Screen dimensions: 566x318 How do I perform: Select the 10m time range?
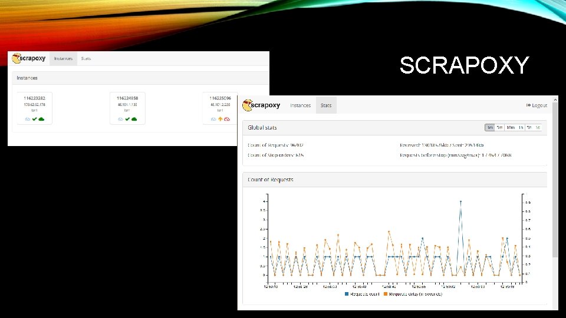[511, 128]
